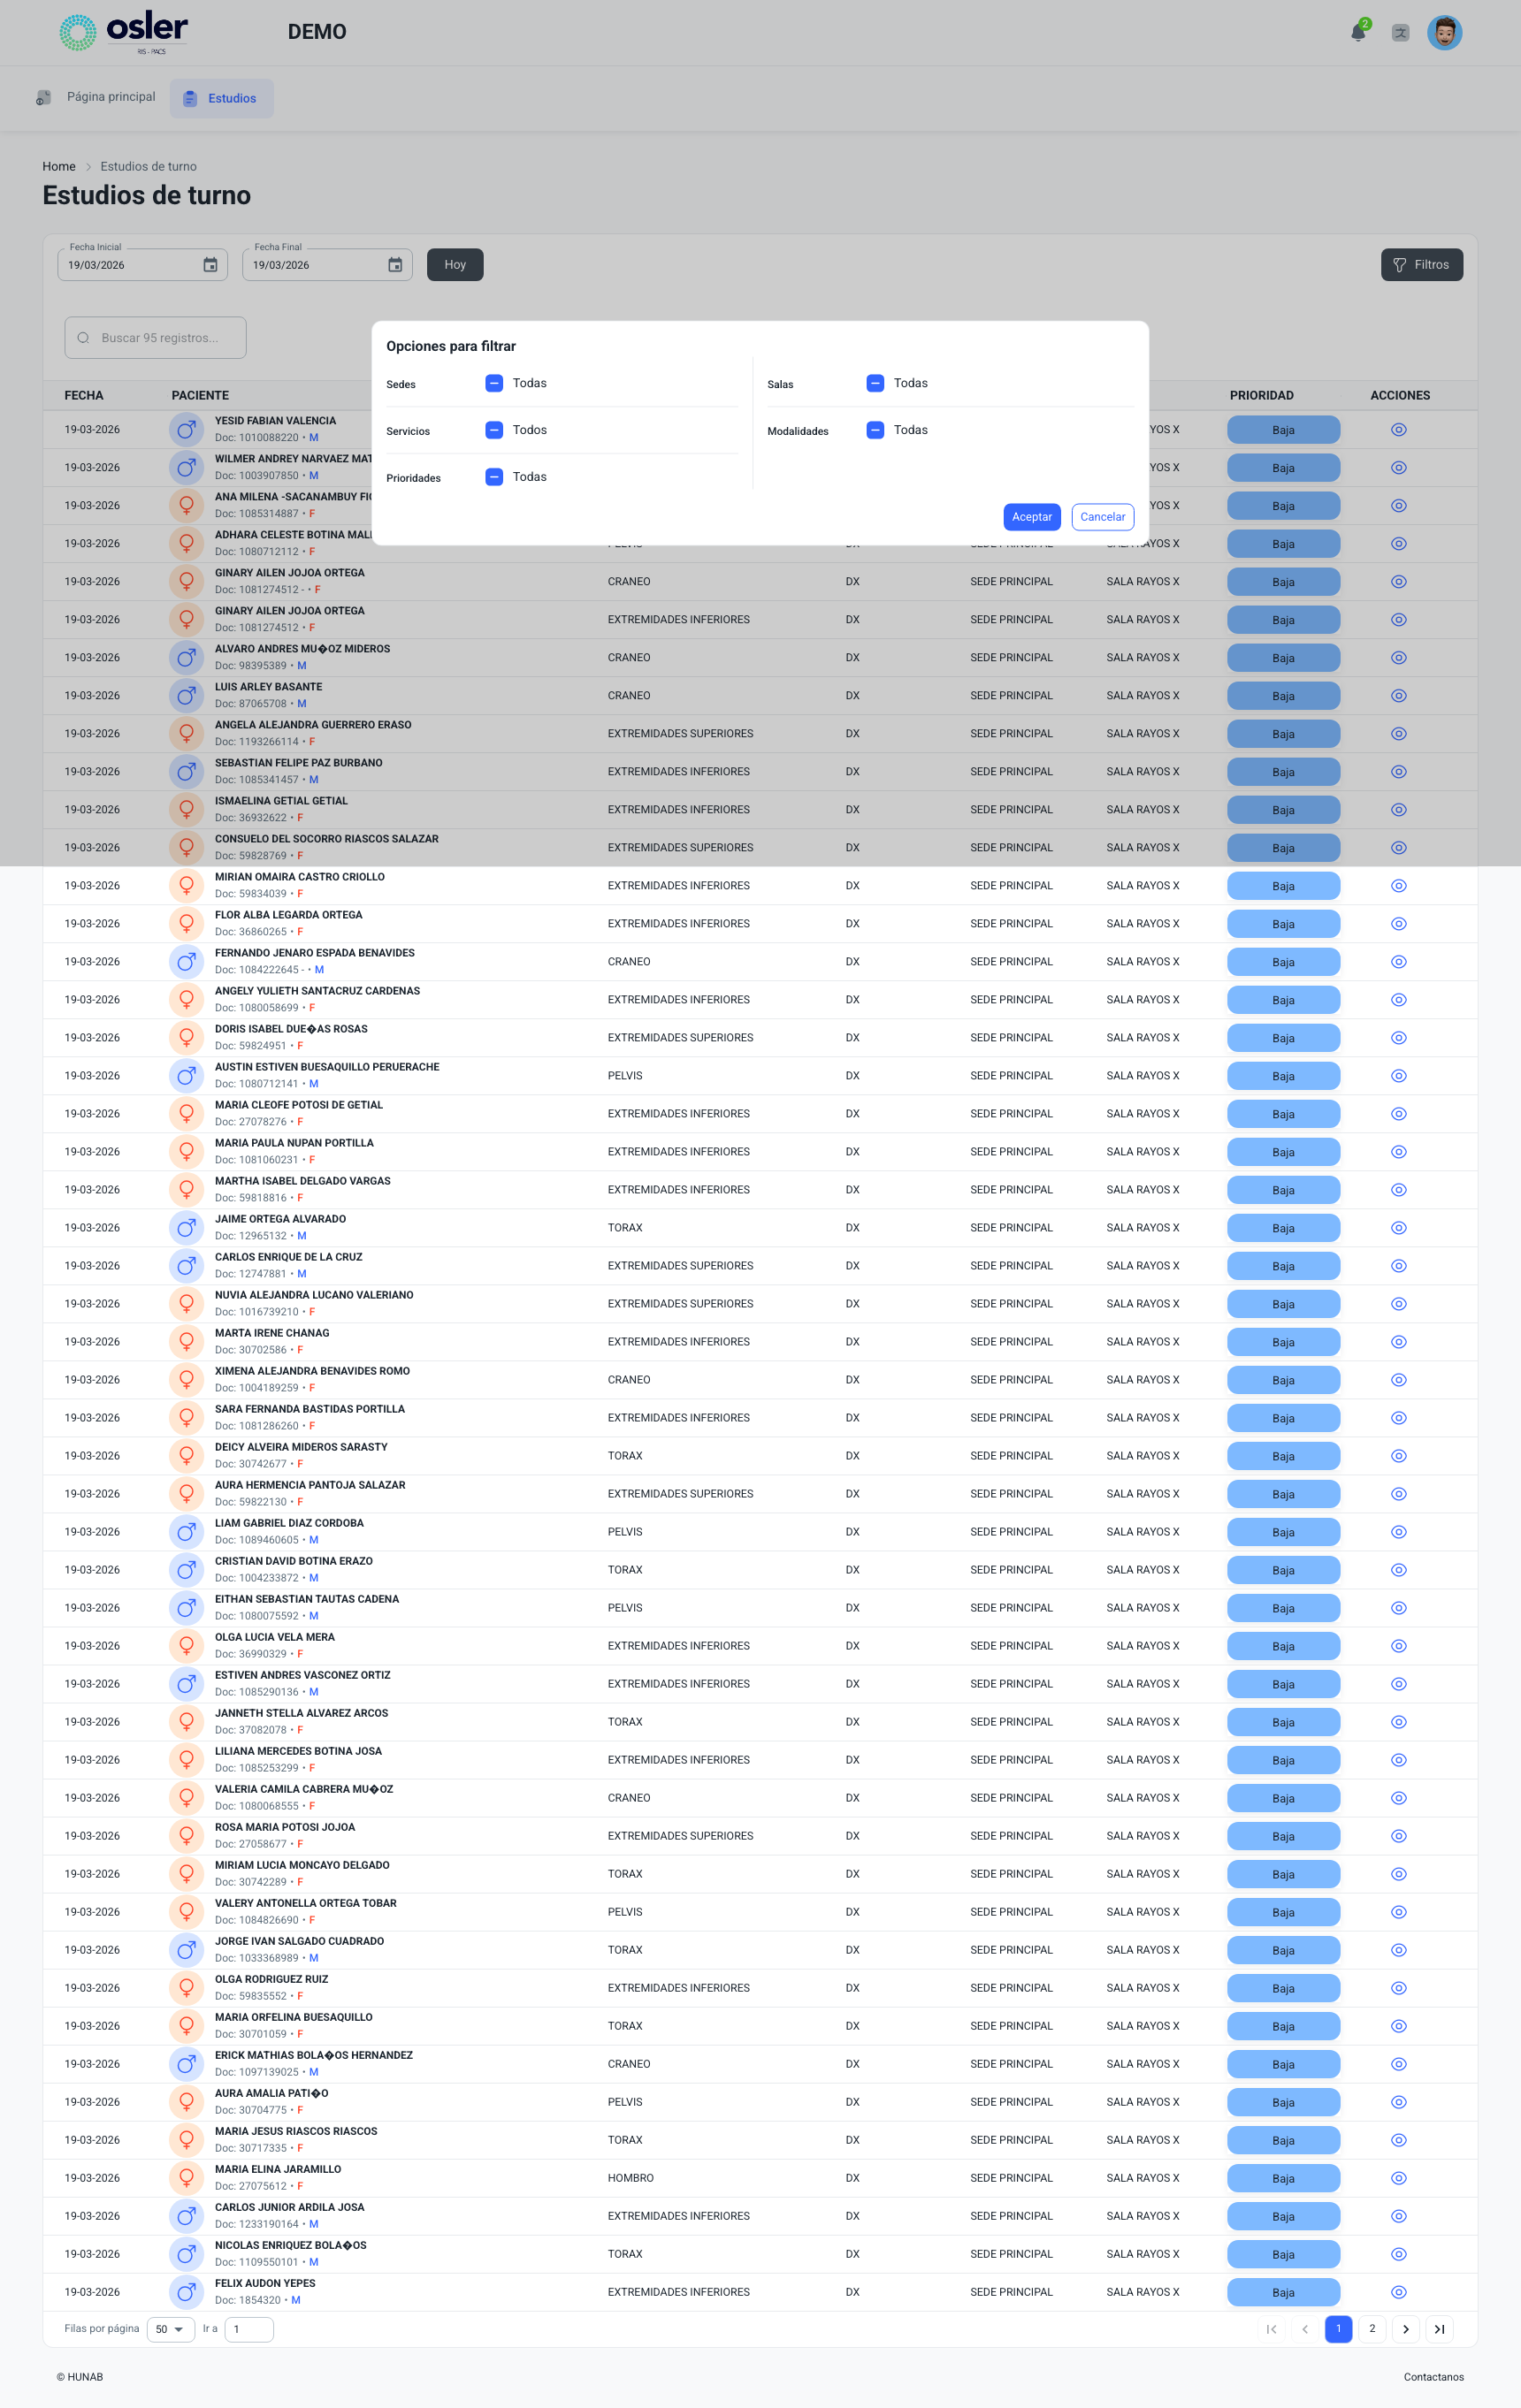View study for JAIME ORTEGA ALVARADO
This screenshot has width=1521, height=2408.
coord(1399,1228)
